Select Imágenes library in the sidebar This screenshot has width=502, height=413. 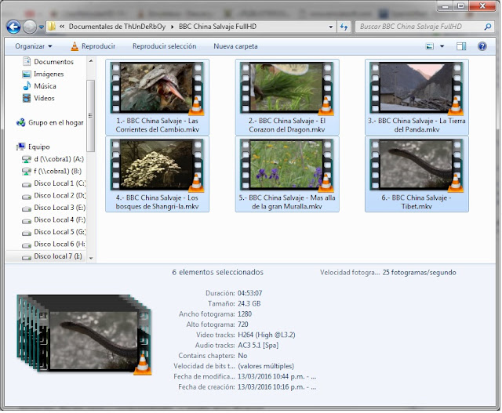point(49,74)
